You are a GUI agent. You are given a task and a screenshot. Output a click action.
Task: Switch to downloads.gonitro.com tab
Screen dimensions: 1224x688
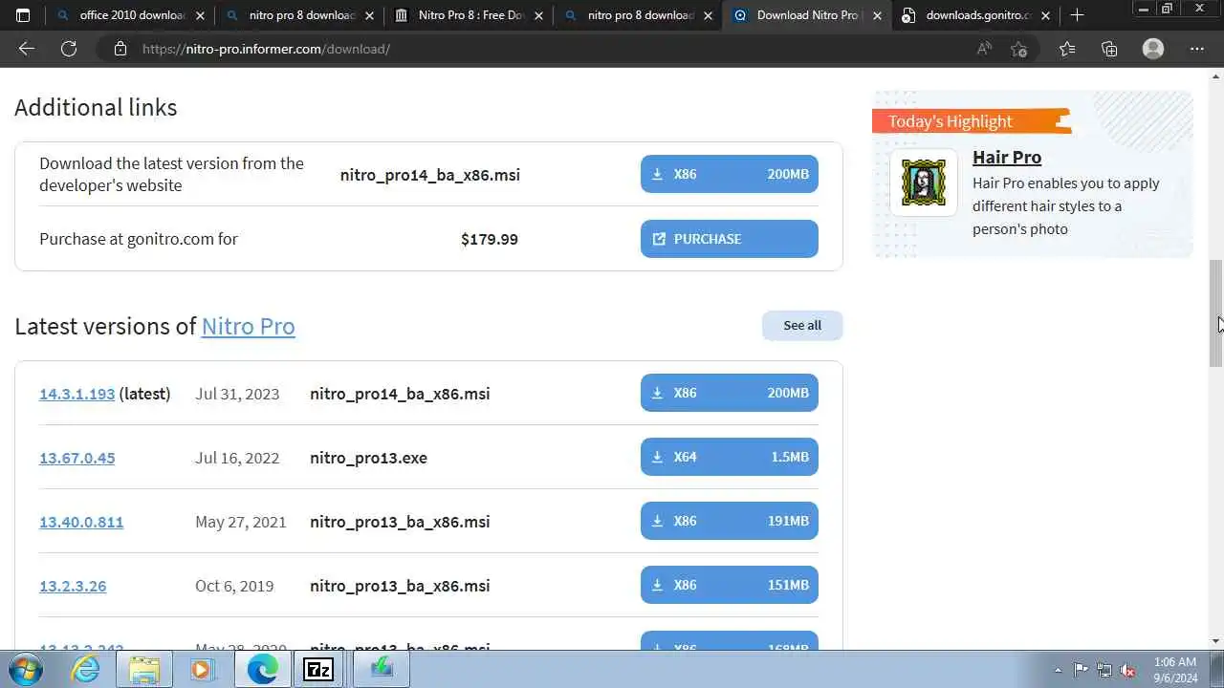pos(977,15)
